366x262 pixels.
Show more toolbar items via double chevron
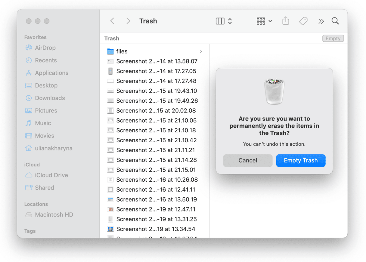tap(321, 21)
